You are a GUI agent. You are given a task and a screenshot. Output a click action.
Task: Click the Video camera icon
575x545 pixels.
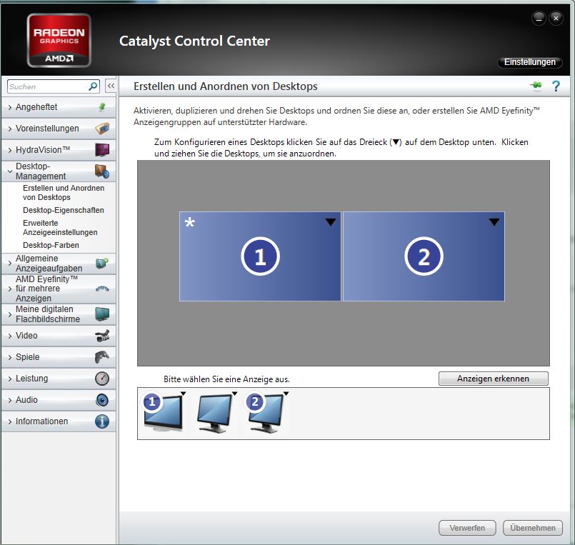[x=102, y=336]
